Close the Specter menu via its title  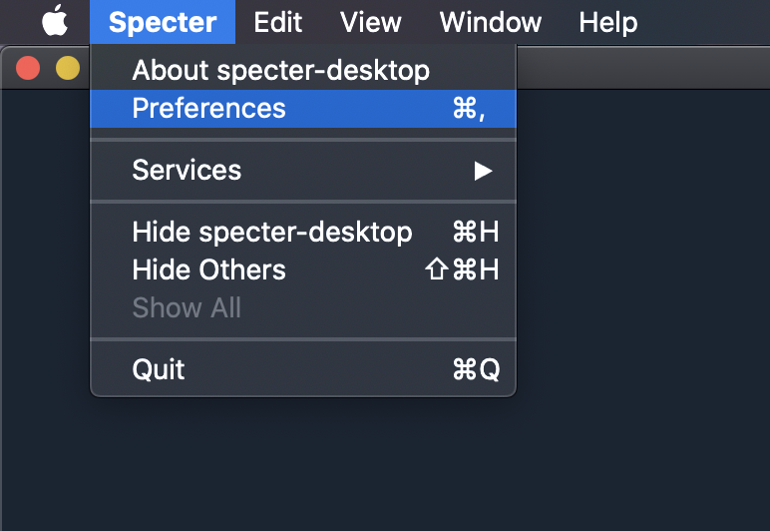(162, 21)
